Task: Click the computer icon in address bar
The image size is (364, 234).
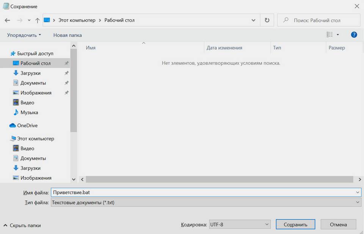Action: coord(47,20)
